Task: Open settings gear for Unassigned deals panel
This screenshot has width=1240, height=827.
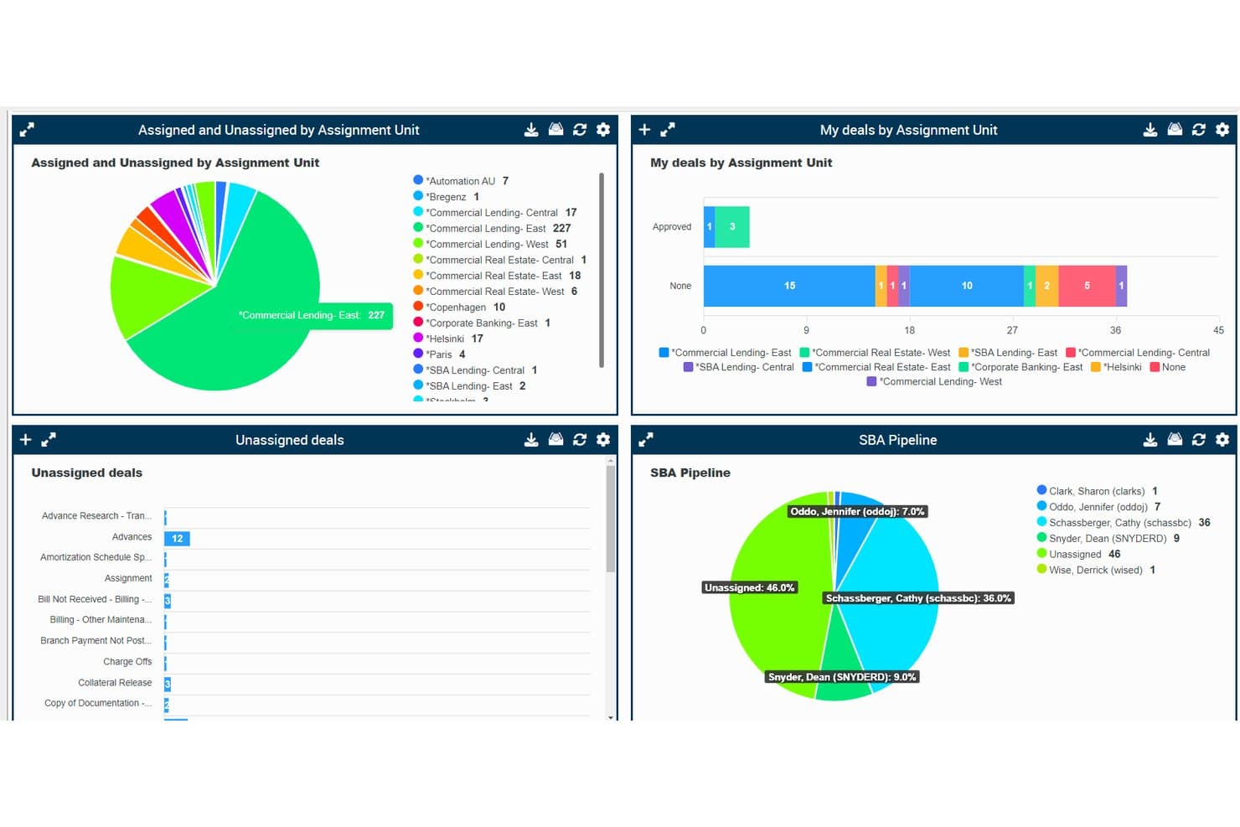Action: [x=603, y=440]
